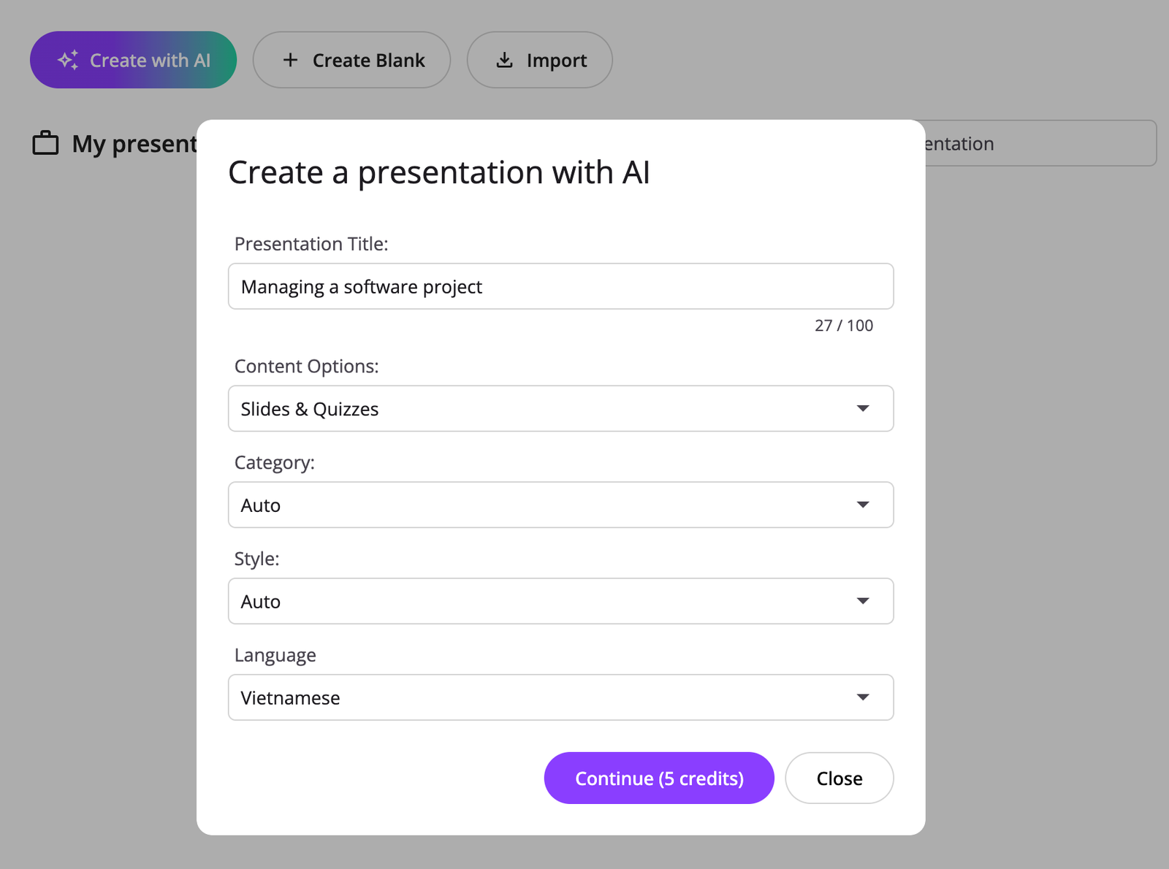1169x869 pixels.
Task: Click the chevron on the Category selector
Action: point(864,505)
